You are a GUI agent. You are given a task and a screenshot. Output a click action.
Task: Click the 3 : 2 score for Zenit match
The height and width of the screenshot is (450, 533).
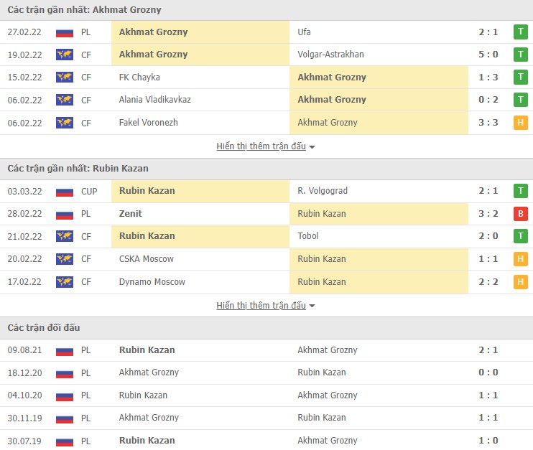point(488,214)
